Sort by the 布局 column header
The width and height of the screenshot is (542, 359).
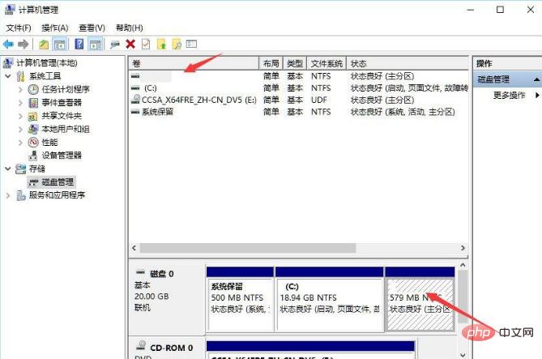pyautogui.click(x=271, y=64)
